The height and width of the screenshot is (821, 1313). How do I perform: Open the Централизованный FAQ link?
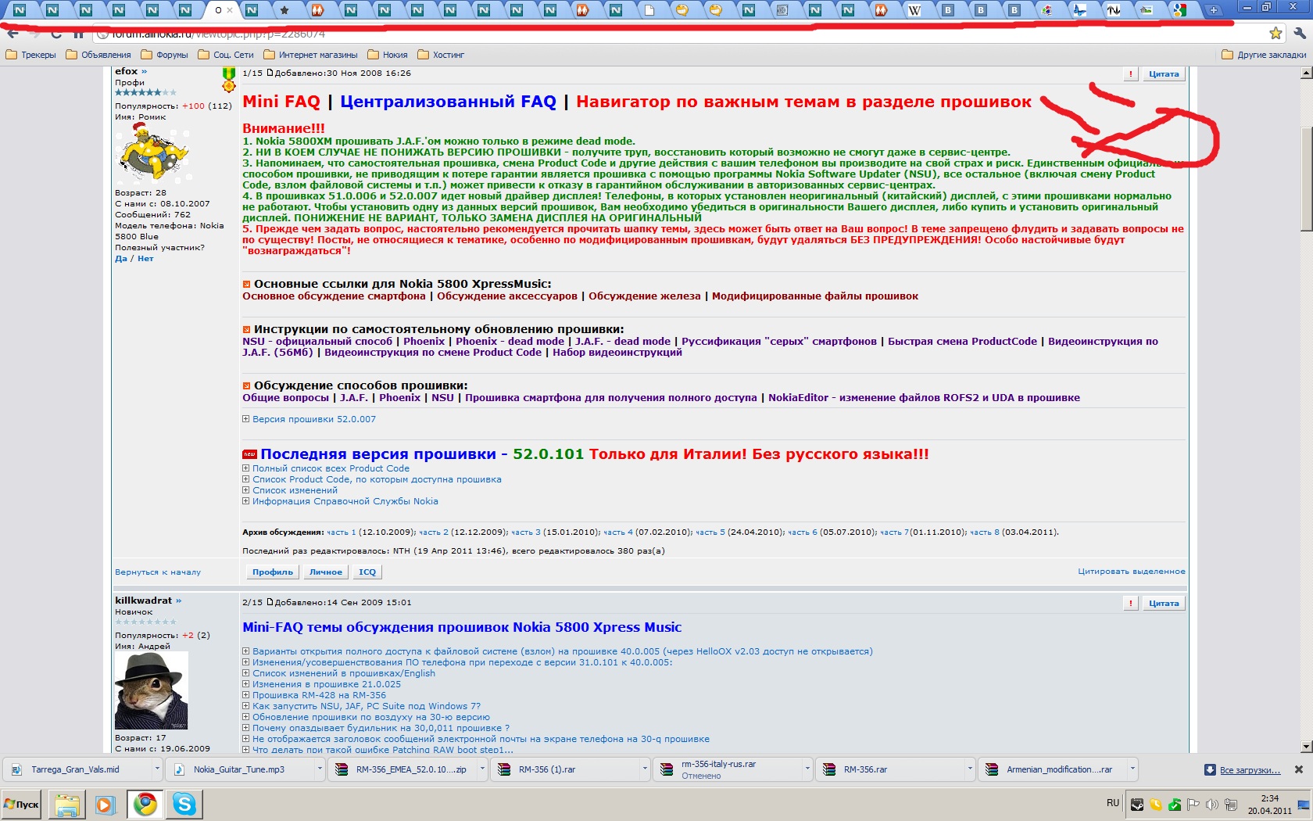(x=448, y=102)
